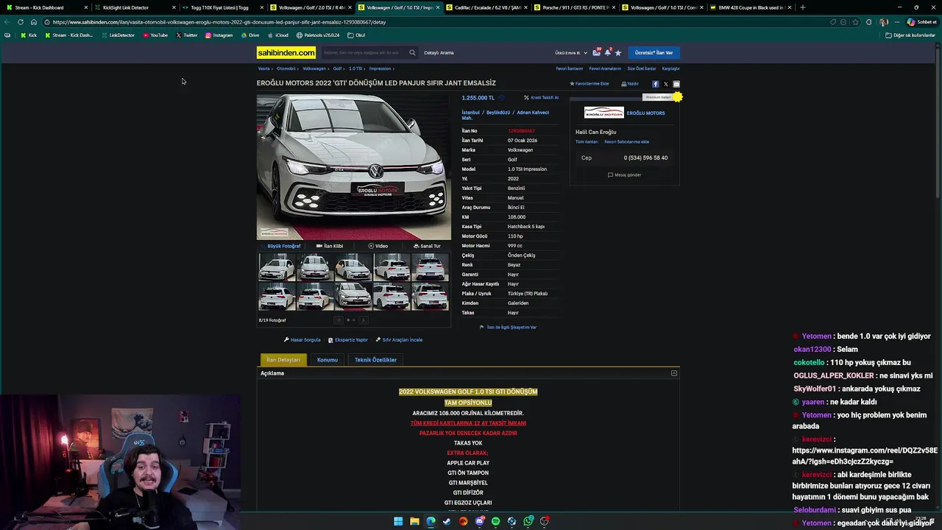Collapse the Açıklama section
This screenshot has height=530, width=942.
(x=673, y=373)
